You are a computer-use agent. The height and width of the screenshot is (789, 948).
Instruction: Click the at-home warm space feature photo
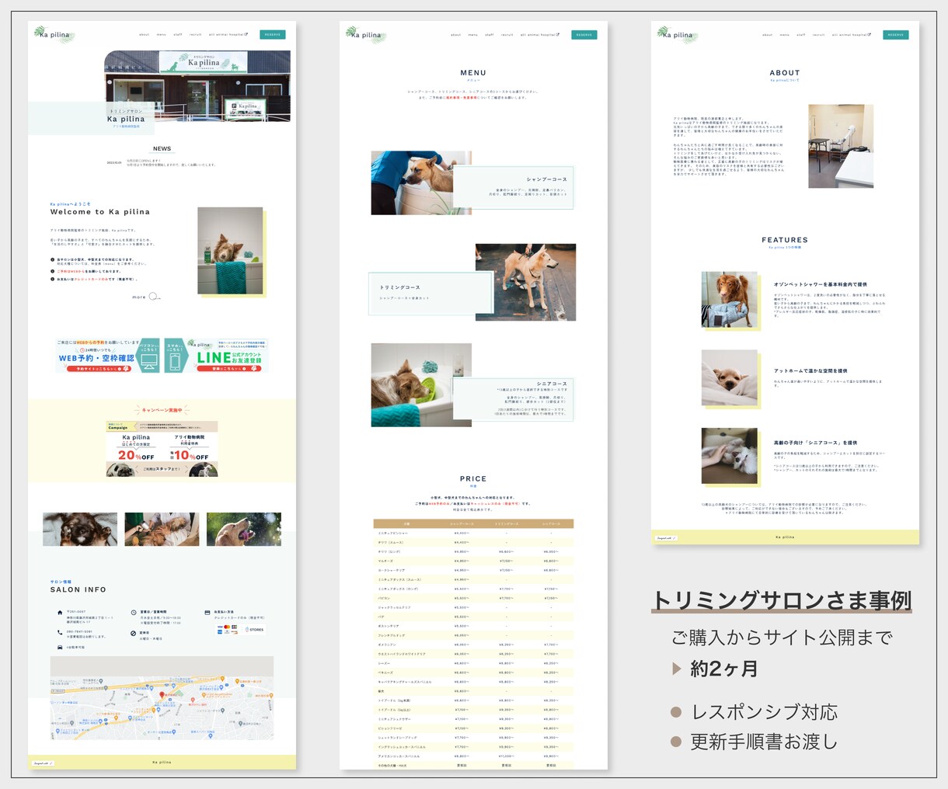[x=729, y=377]
